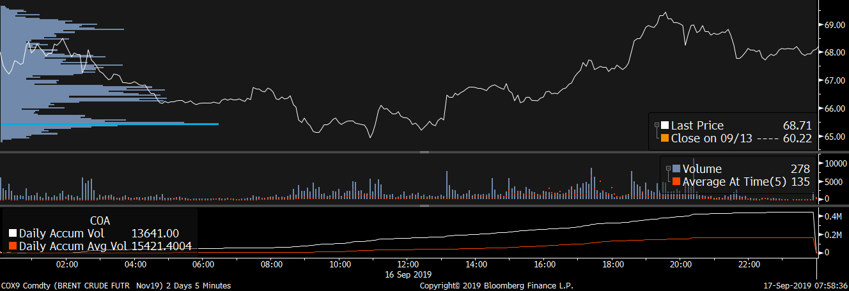Click the 12:00 time axis label
The image size is (849, 291).
(408, 264)
